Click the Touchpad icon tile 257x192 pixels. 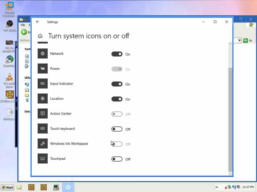pyautogui.click(x=43, y=158)
